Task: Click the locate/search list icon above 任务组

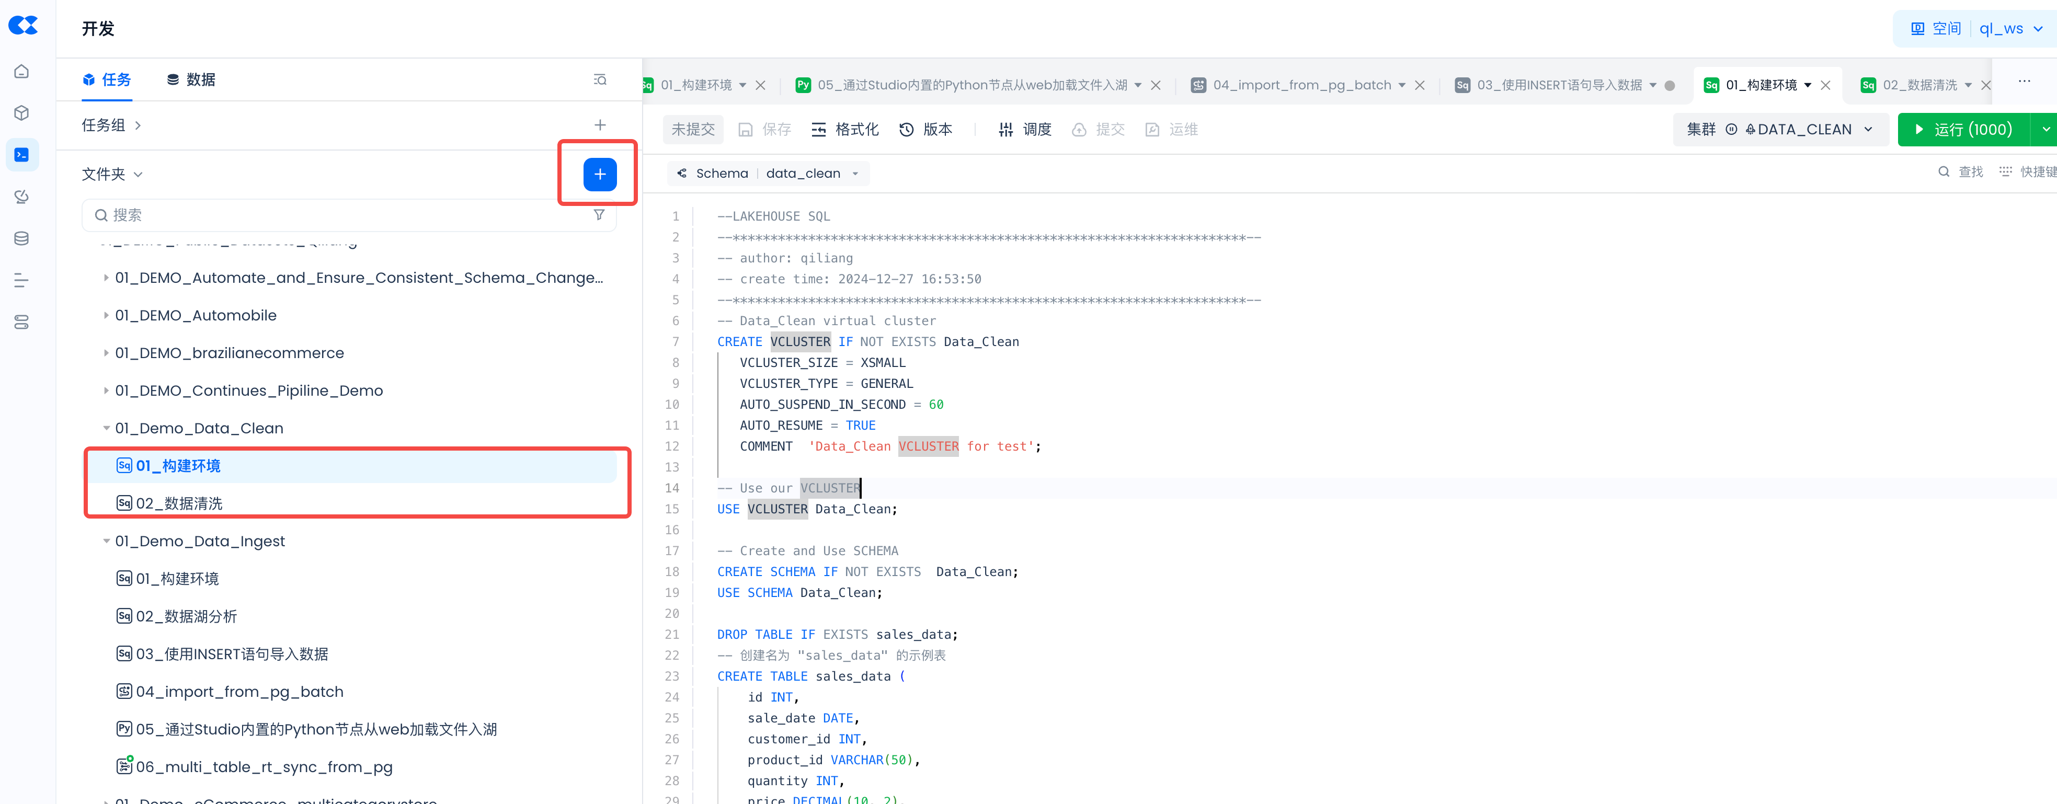Action: (x=600, y=80)
